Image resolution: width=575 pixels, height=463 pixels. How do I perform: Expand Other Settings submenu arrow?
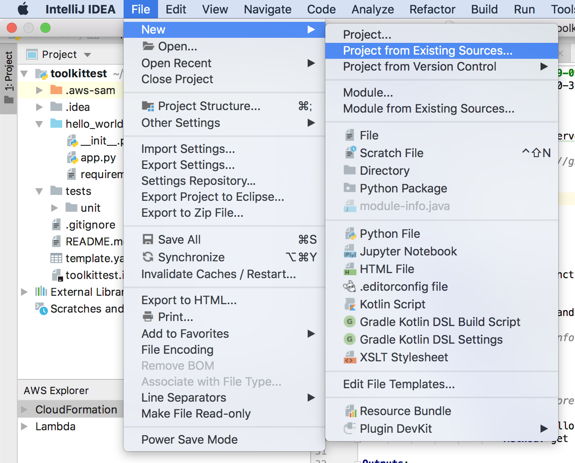(311, 123)
